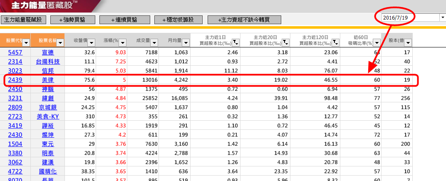This screenshot has height=181, width=446.
Task: Expand the 成交量 column filter
Action: (x=154, y=42)
